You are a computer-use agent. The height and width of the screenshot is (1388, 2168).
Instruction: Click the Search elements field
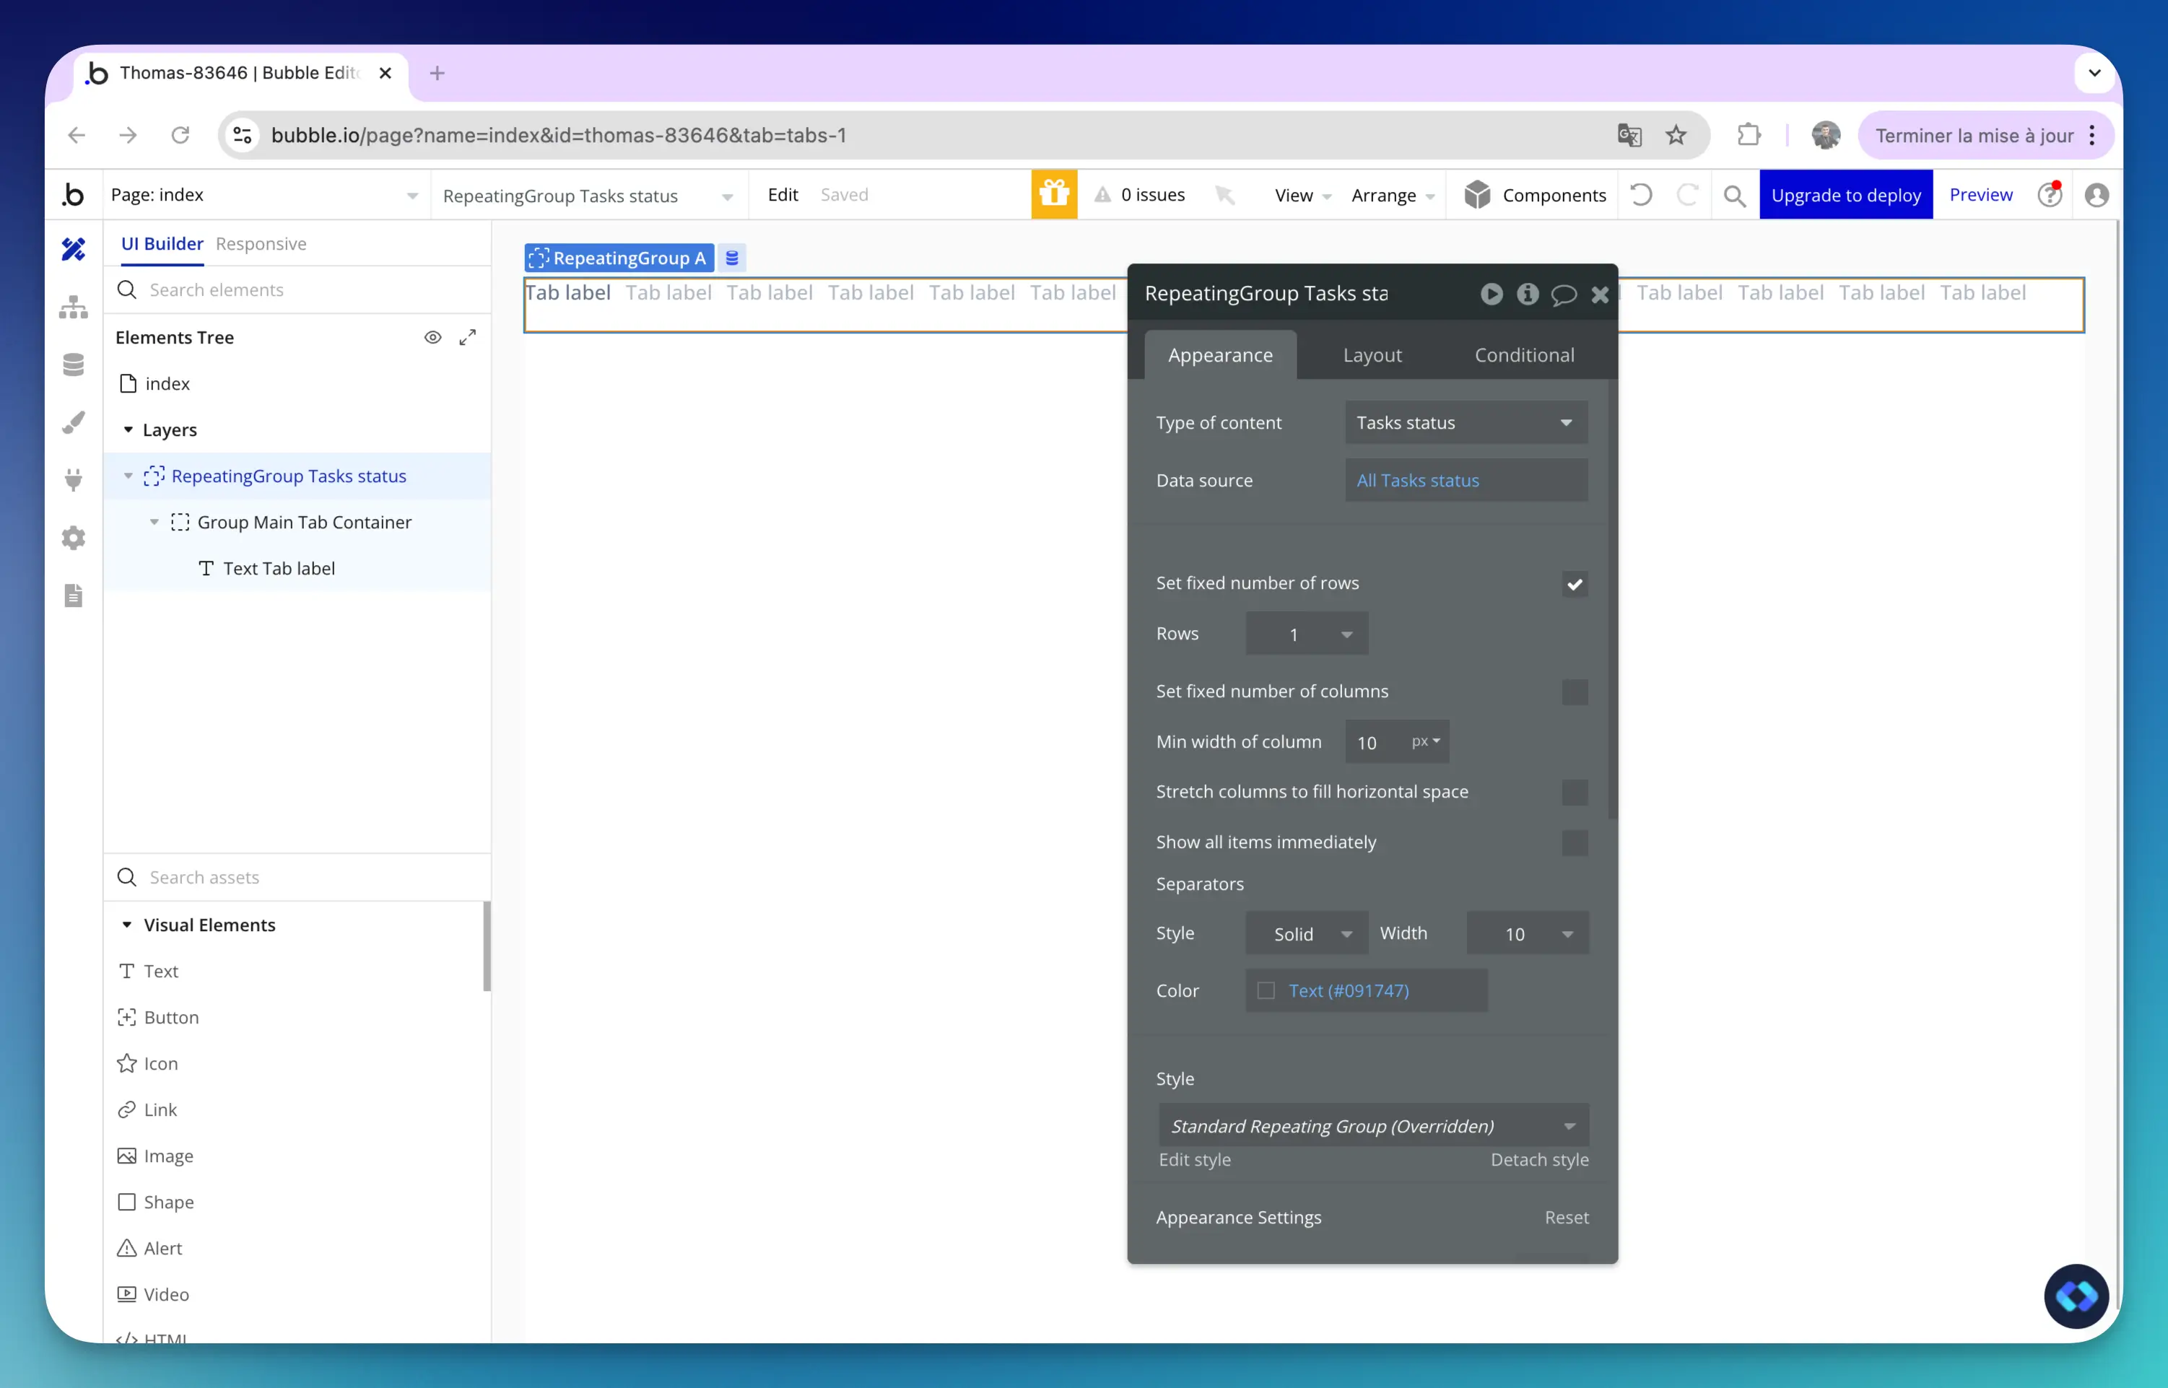pyautogui.click(x=297, y=290)
